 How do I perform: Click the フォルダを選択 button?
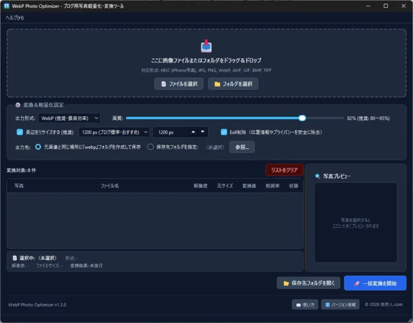pos(233,84)
